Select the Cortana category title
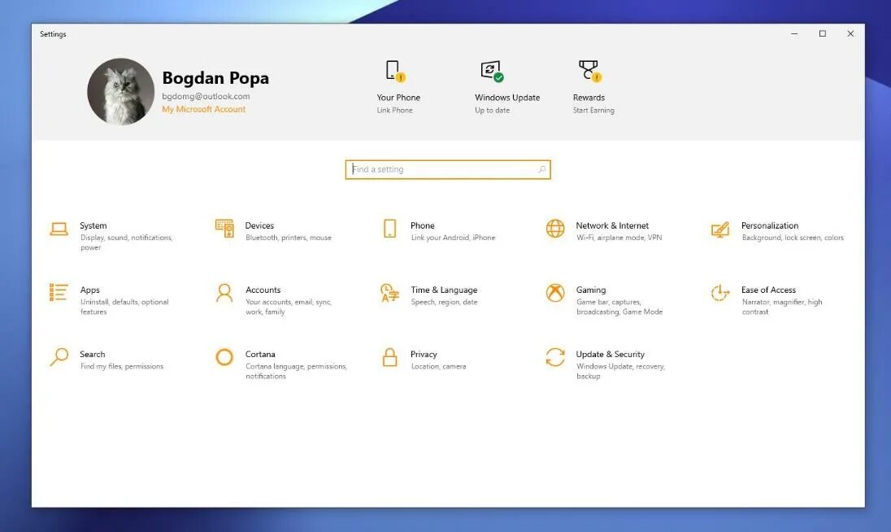Image resolution: width=891 pixels, height=532 pixels. pyautogui.click(x=260, y=354)
